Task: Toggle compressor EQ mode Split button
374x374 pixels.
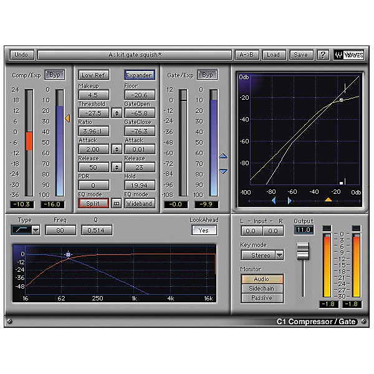Action: coord(93,203)
